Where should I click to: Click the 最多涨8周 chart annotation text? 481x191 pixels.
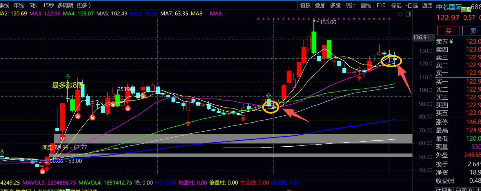coord(68,85)
